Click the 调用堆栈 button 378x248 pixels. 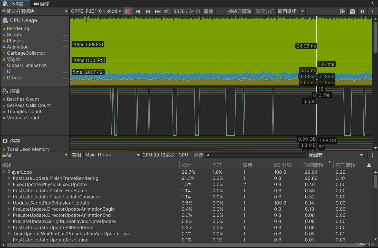click(287, 11)
